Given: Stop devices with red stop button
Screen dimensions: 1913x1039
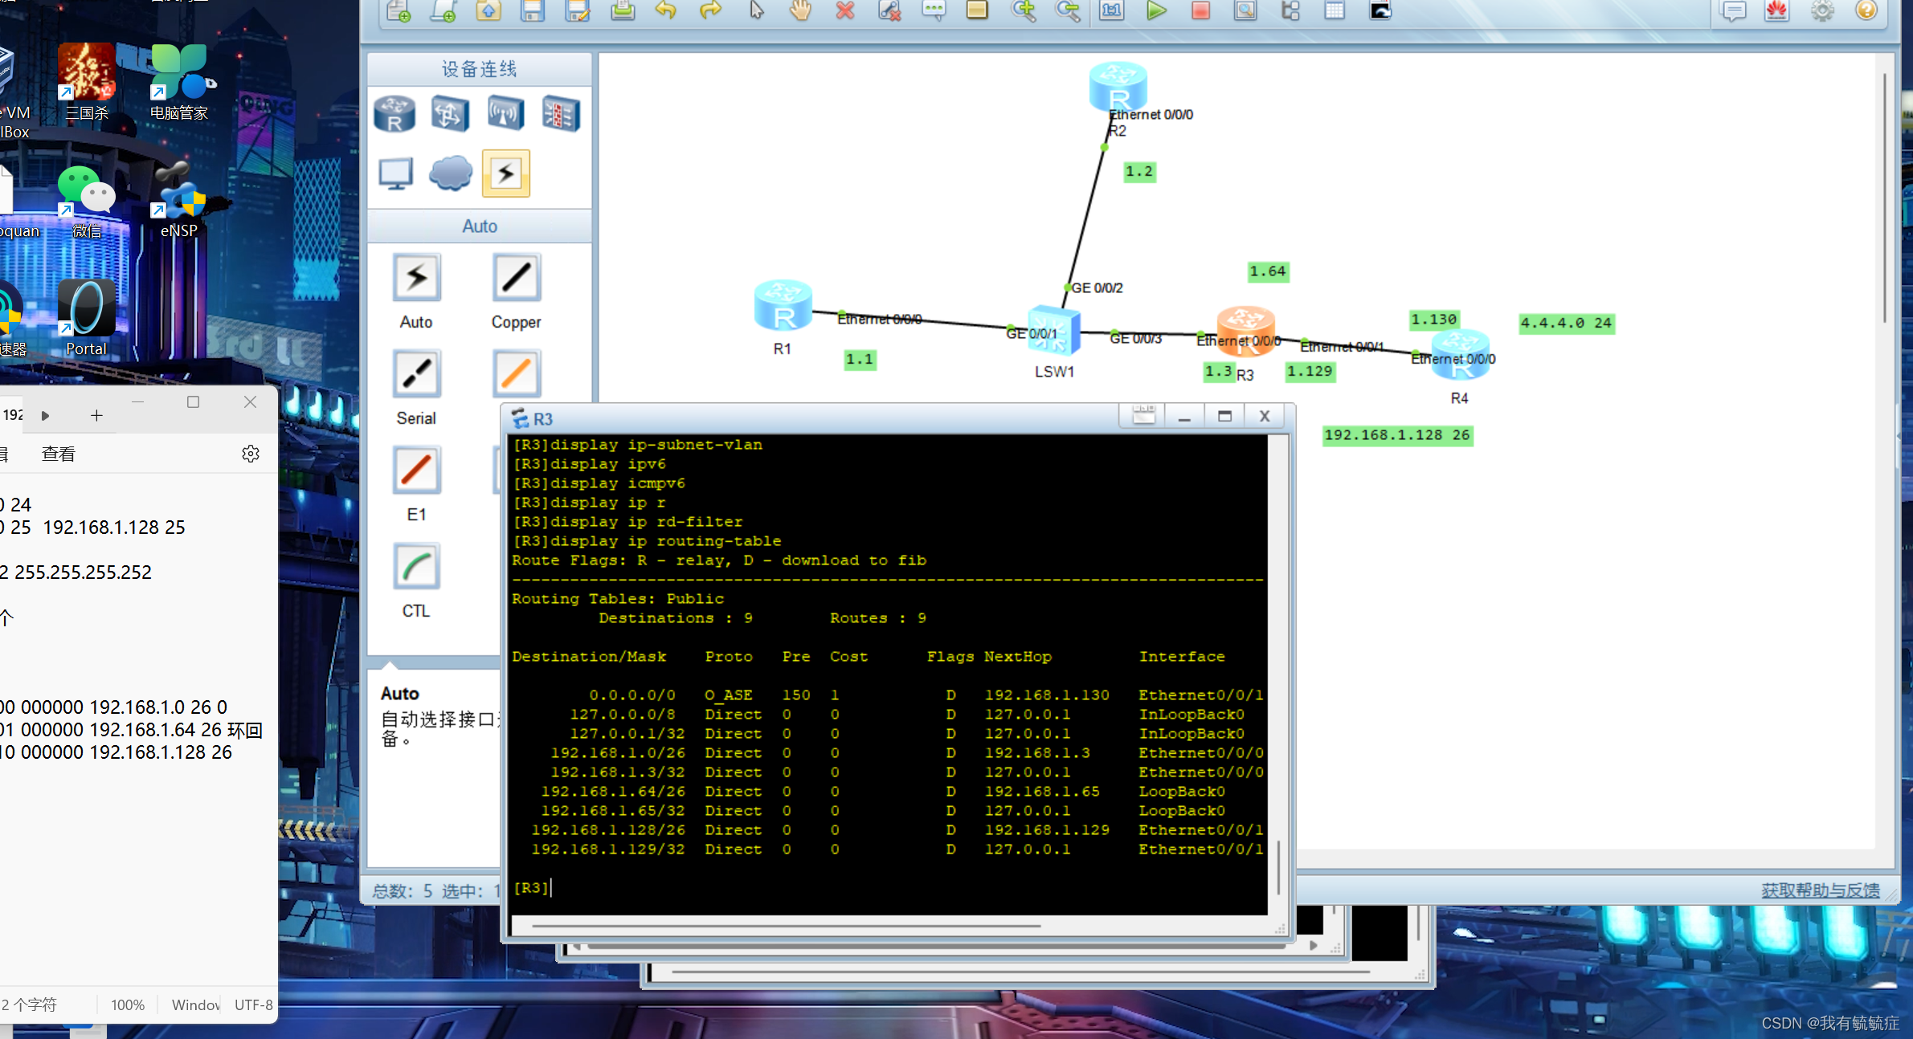Looking at the screenshot, I should point(1200,10).
